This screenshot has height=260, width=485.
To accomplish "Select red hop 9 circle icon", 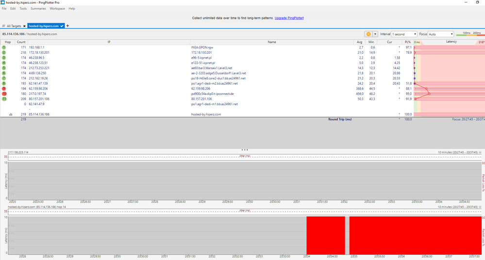I will point(4,89).
